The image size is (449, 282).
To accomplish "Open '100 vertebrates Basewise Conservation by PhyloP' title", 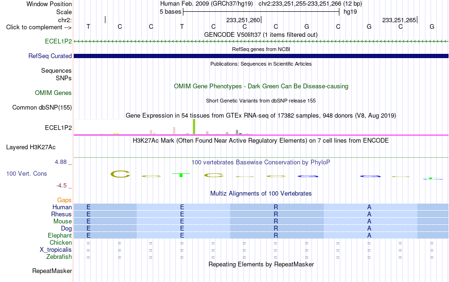I will click(261, 162).
